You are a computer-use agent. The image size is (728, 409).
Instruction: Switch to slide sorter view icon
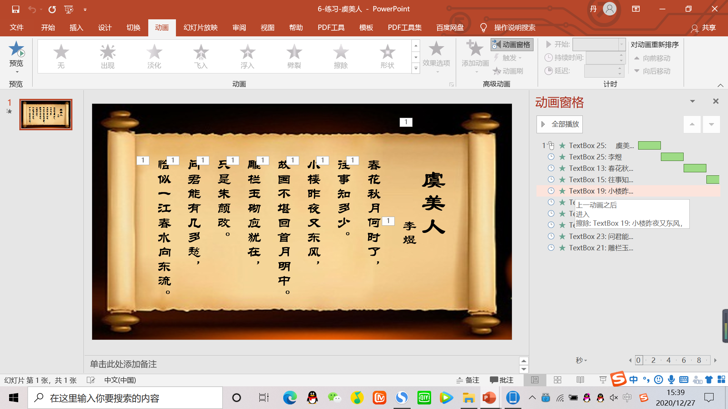coord(557,380)
